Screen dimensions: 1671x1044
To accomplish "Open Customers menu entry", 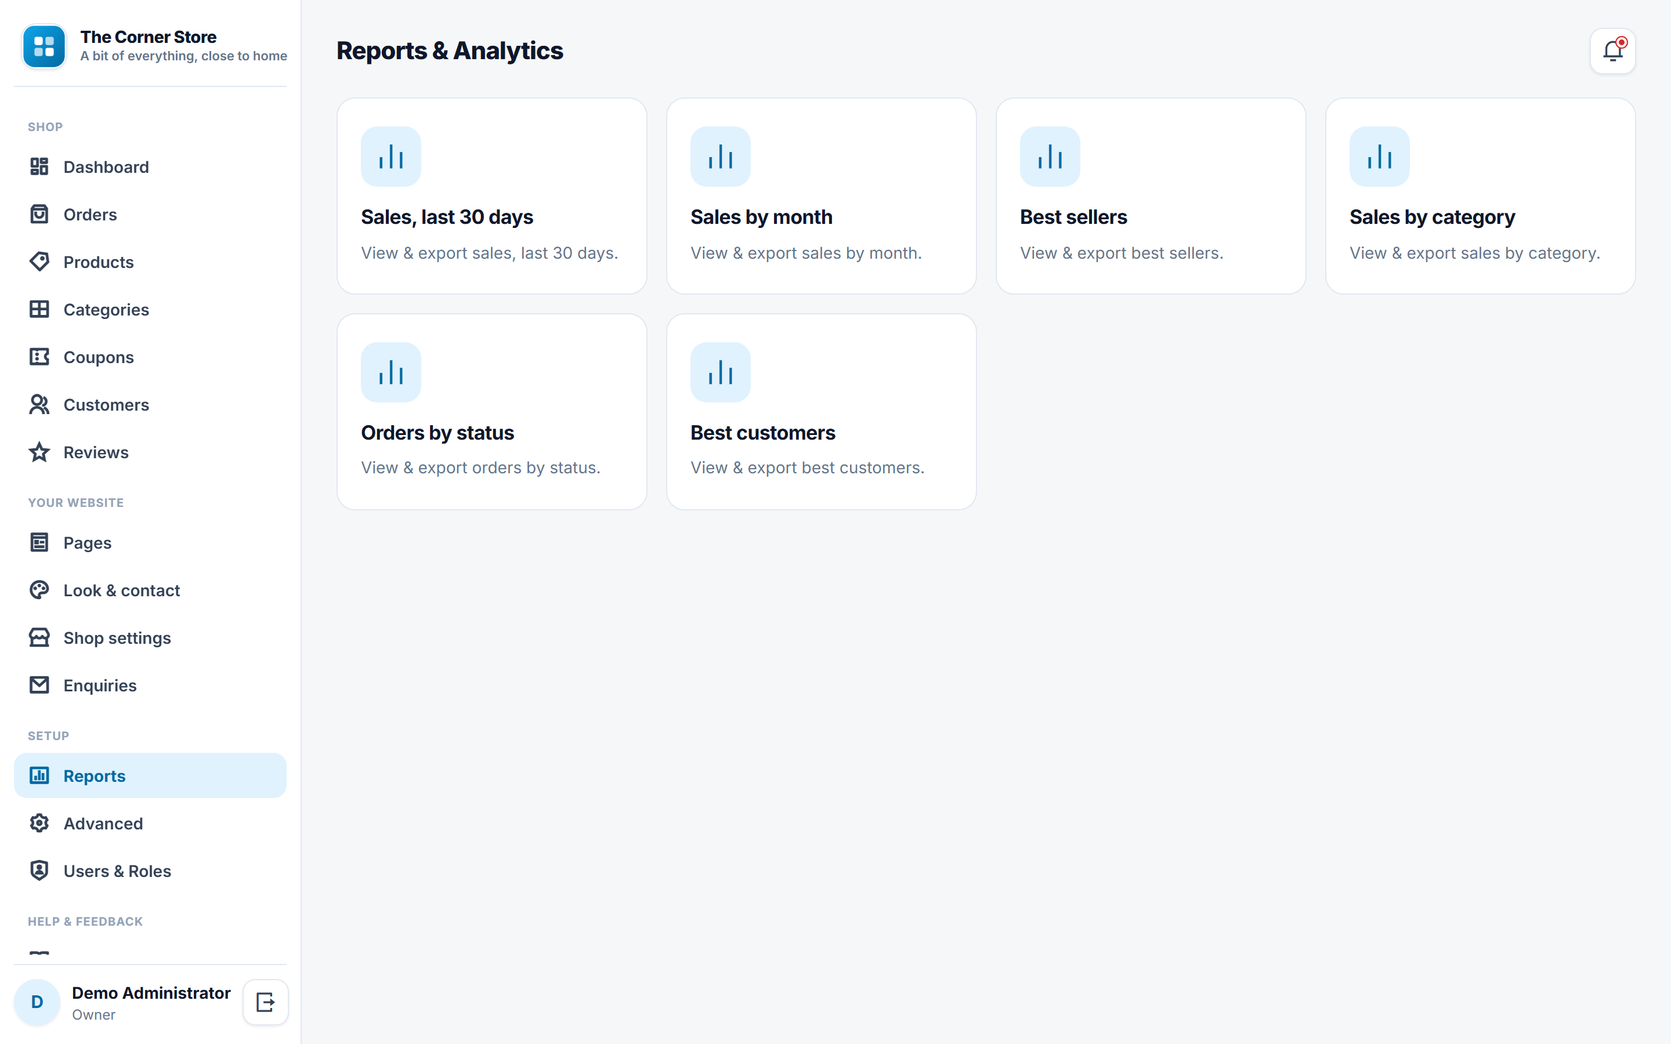I will pyautogui.click(x=150, y=405).
